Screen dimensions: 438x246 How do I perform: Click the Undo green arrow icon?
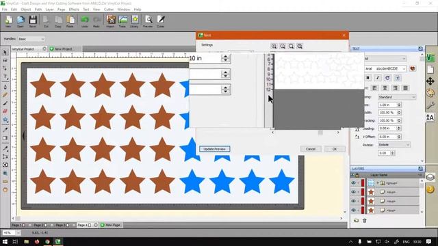pyautogui.click(x=85, y=21)
